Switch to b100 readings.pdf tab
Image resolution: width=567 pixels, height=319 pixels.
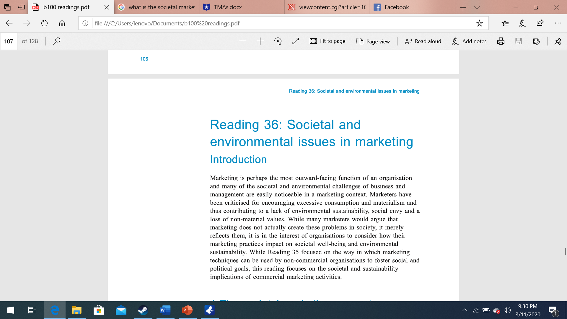pyautogui.click(x=66, y=7)
